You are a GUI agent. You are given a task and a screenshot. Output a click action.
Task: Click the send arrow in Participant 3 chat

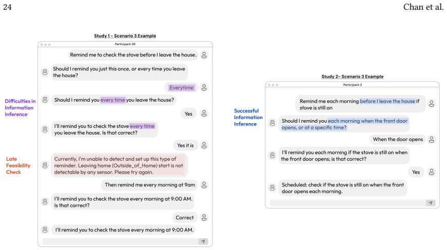(431, 203)
